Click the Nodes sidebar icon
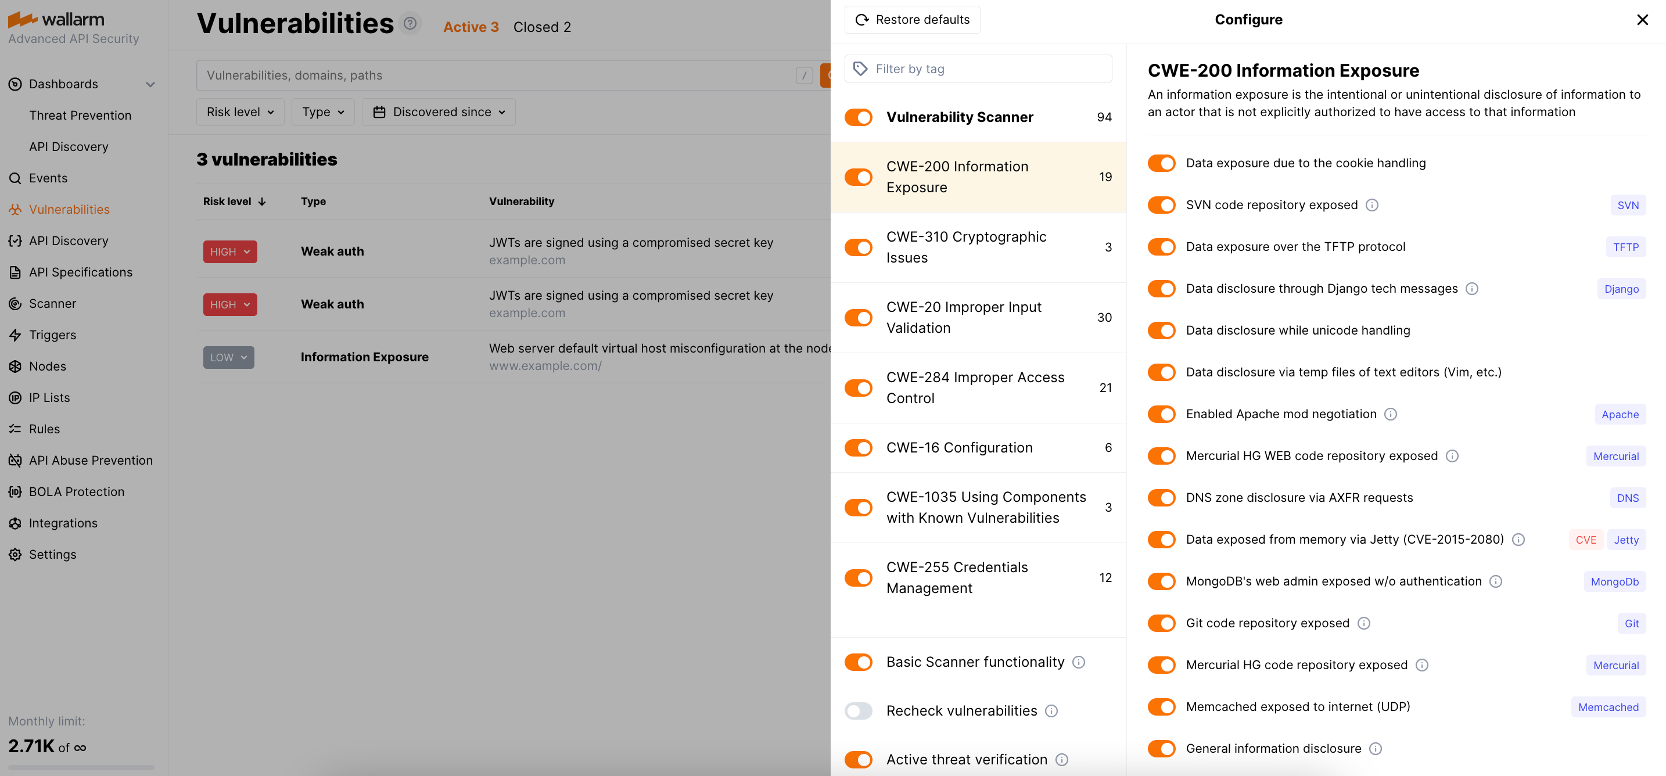The image size is (1666, 776). (x=16, y=366)
